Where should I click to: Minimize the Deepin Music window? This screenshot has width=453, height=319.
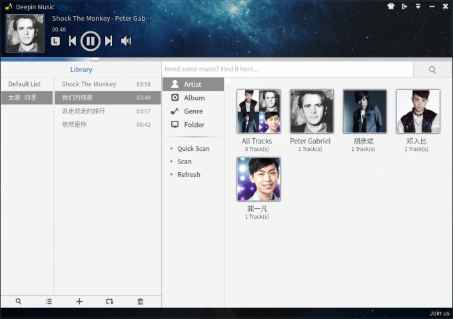432,7
